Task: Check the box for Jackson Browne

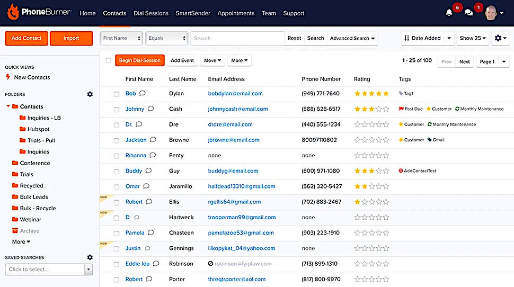Action: 117,140
